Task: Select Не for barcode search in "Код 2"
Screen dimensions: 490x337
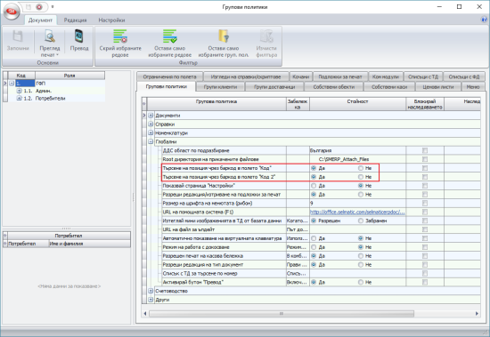Action: 361,177
